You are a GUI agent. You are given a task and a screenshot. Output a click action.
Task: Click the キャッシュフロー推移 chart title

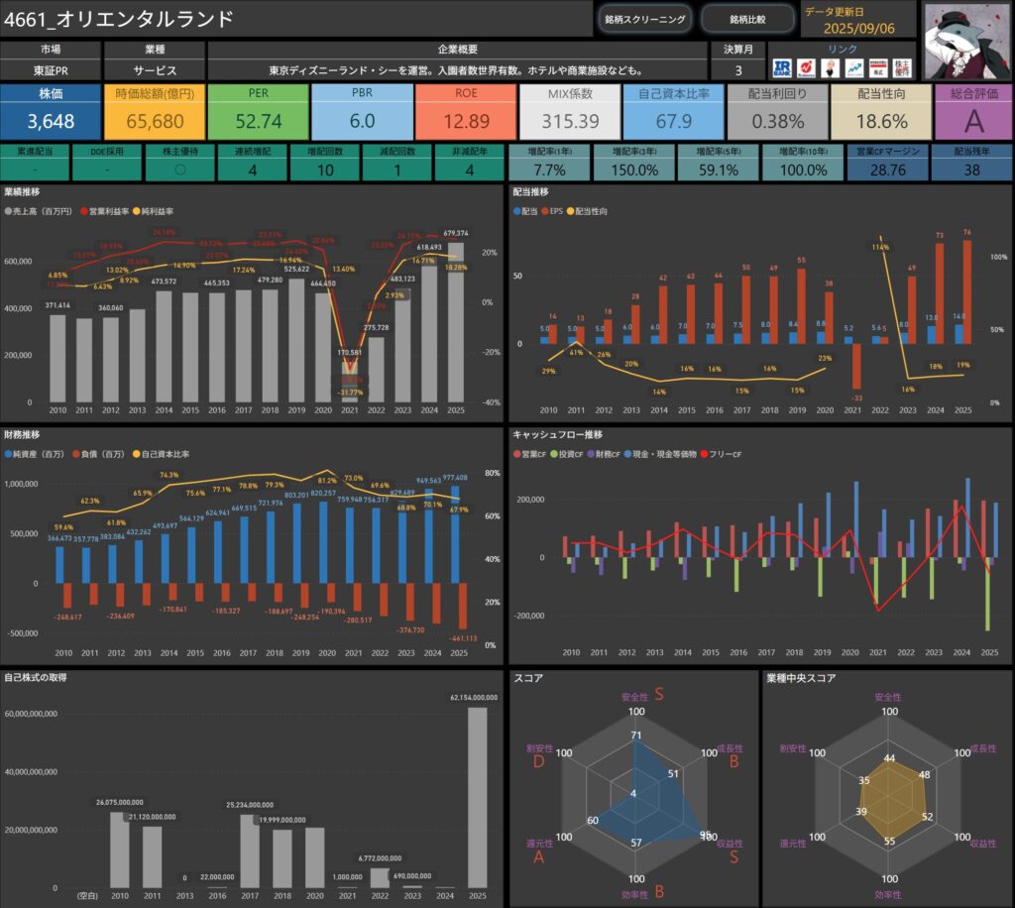tap(557, 434)
